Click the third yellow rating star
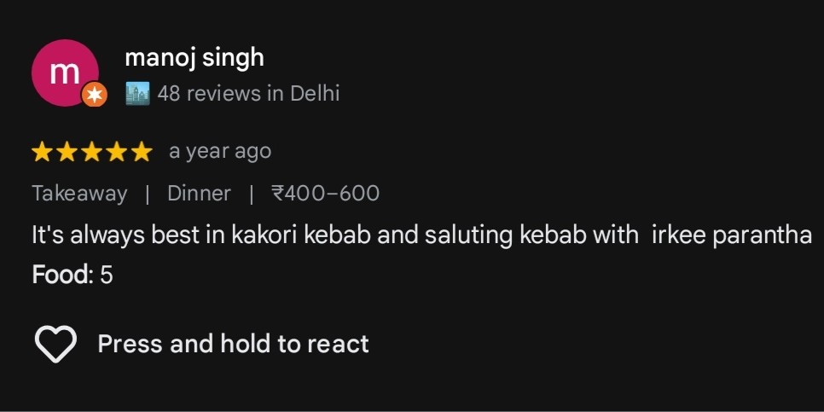 click(x=91, y=153)
